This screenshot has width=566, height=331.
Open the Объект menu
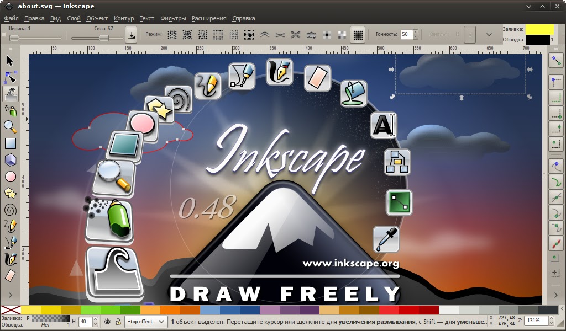point(97,18)
